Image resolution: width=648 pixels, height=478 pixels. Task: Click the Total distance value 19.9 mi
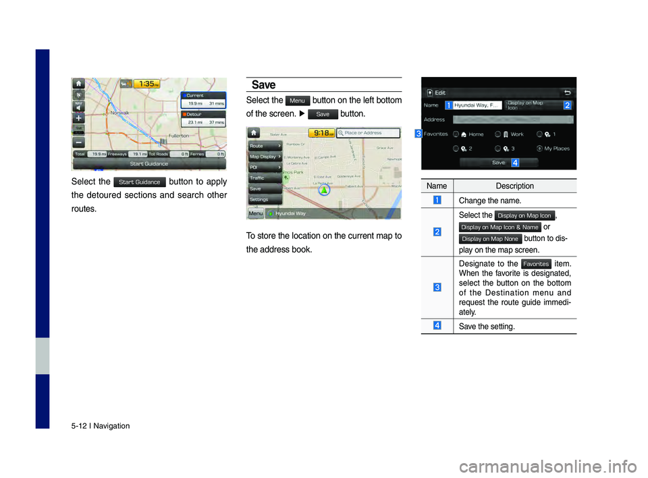coord(98,154)
